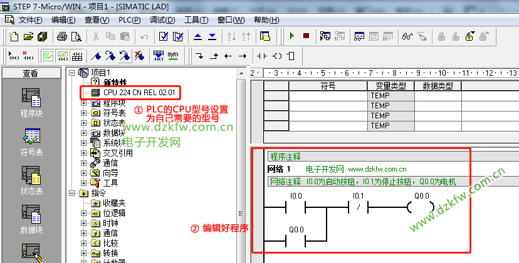Open the PLC(P) menu
Image resolution: width=519 pixels, height=263 pixels.
pos(129,20)
